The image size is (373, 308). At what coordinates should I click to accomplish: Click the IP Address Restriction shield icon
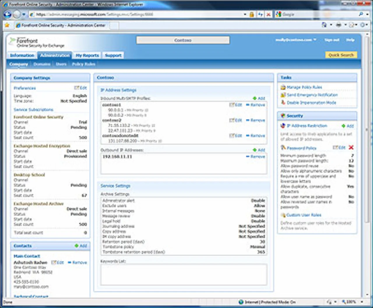coord(283,126)
